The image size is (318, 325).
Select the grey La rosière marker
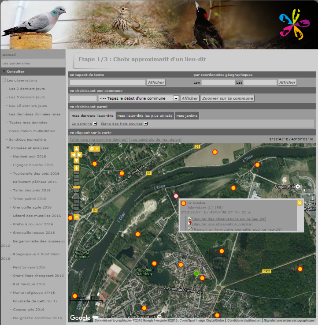176,196
